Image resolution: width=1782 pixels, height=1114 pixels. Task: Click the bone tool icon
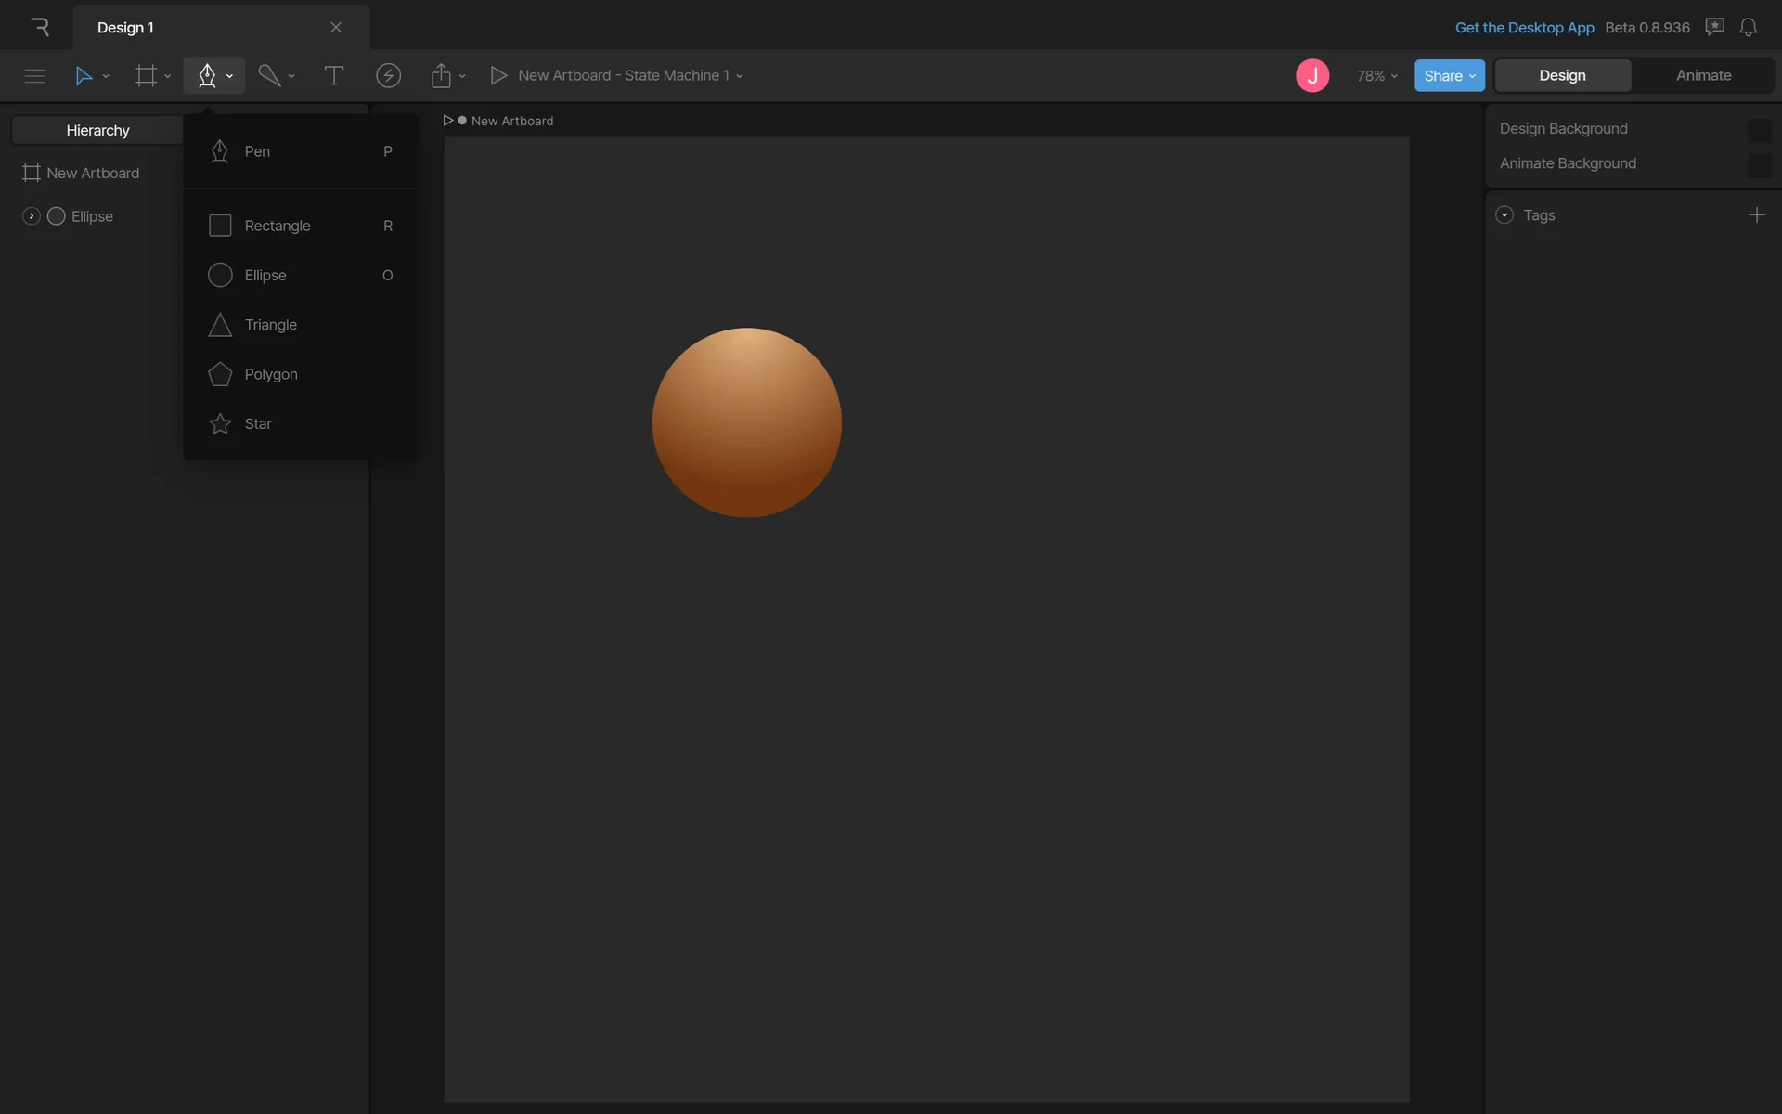click(x=269, y=75)
